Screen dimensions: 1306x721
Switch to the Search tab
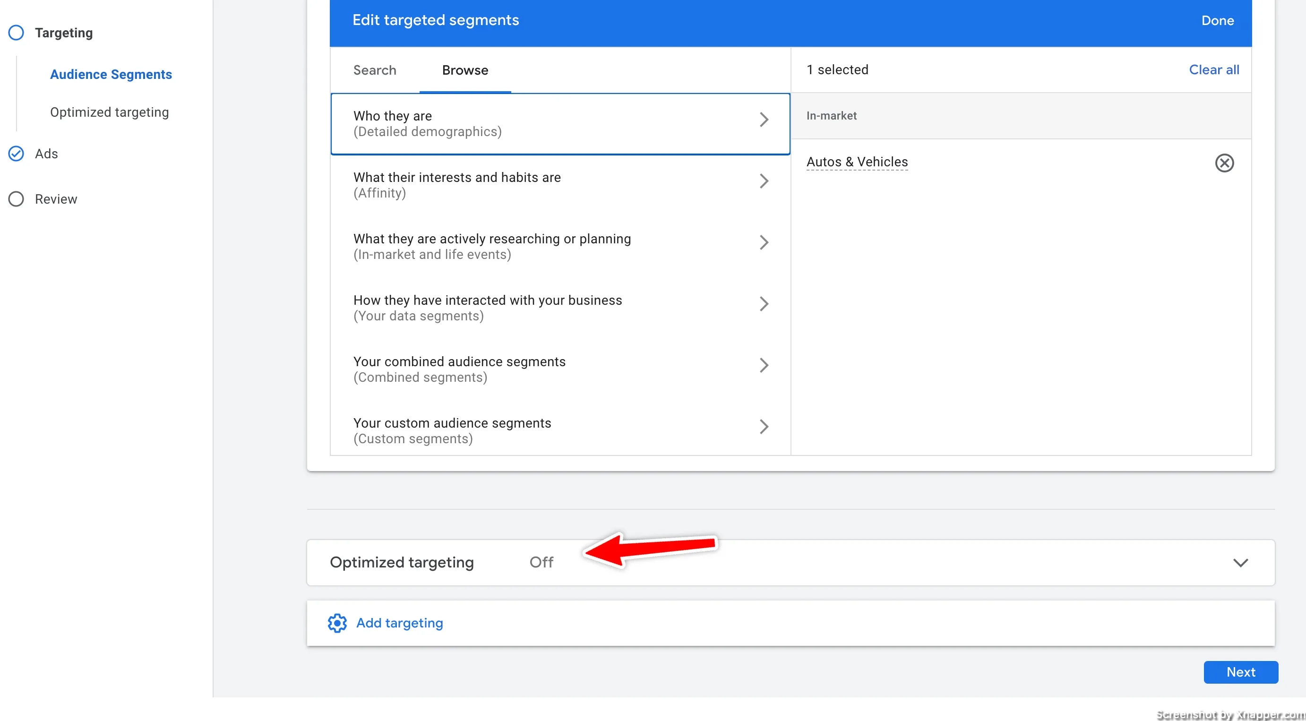point(375,70)
